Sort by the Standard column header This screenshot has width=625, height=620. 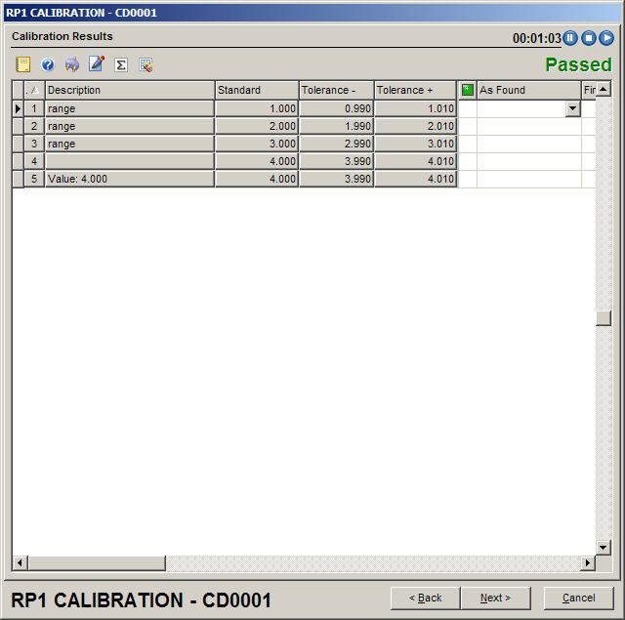click(x=257, y=90)
